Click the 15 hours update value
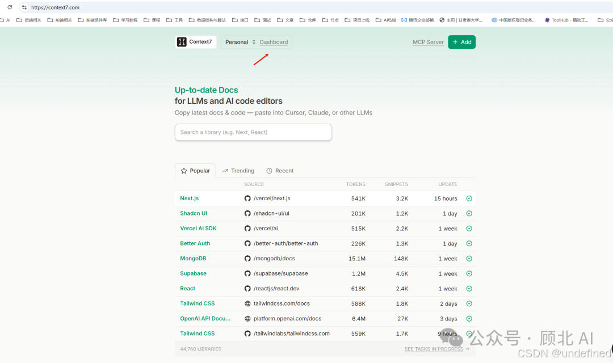613x363 pixels. (446, 199)
